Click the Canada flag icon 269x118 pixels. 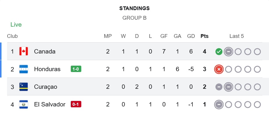click(23, 51)
